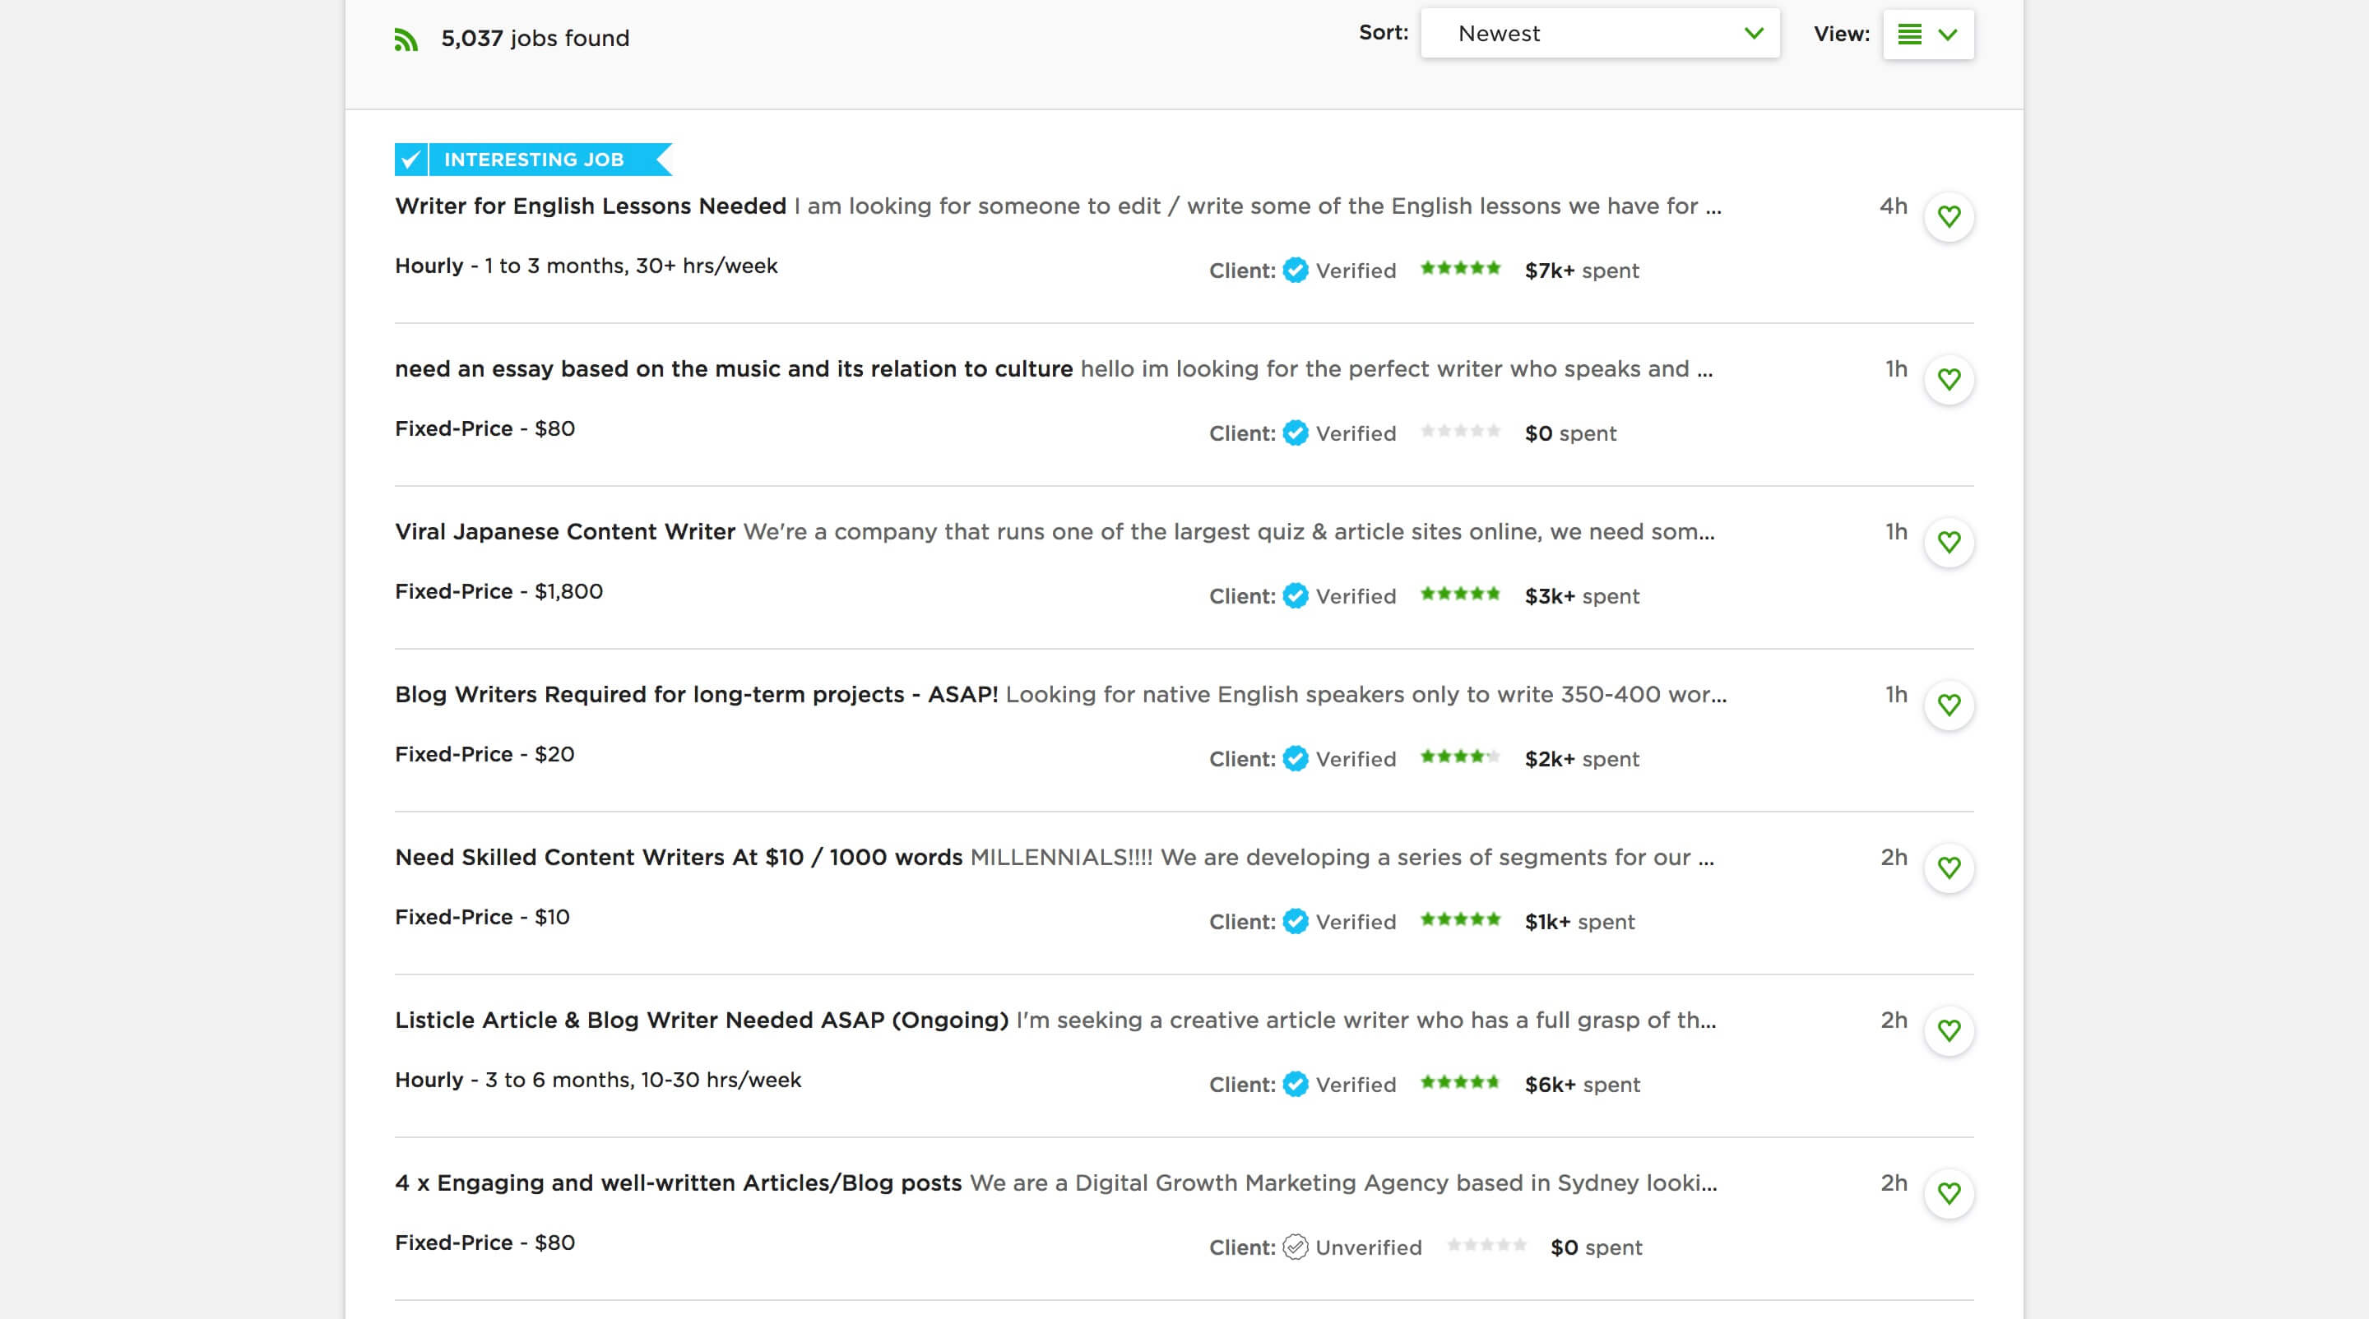Expand the view layout options chevron

point(1949,33)
